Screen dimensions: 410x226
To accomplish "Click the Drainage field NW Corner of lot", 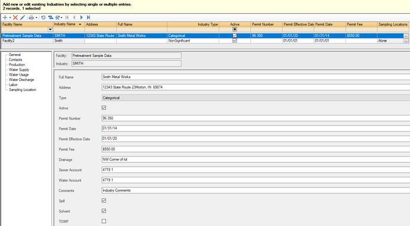I will tap(256, 159).
